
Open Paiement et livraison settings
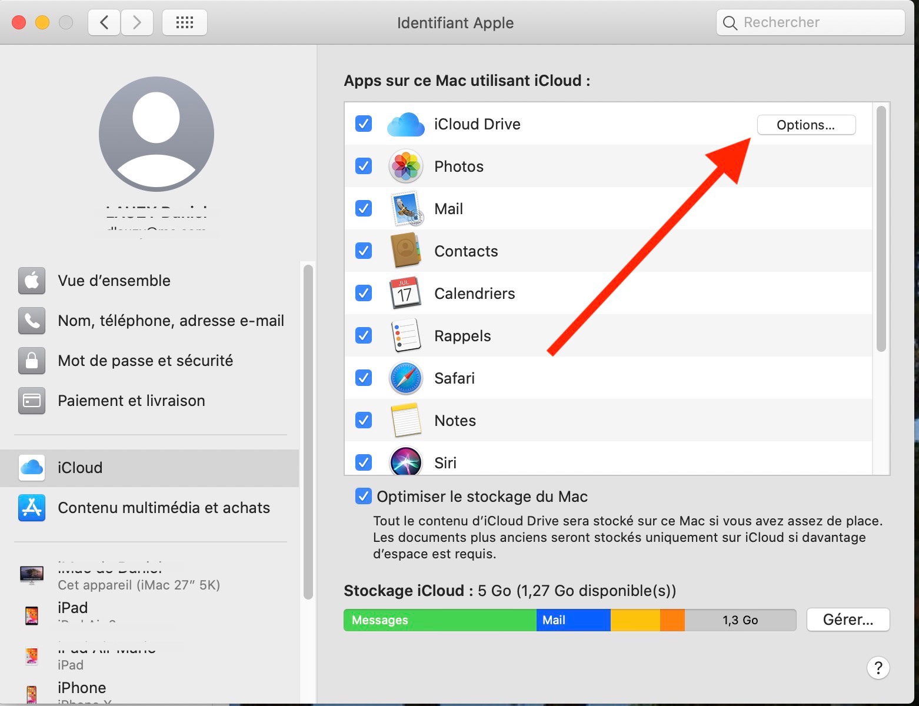tap(131, 401)
